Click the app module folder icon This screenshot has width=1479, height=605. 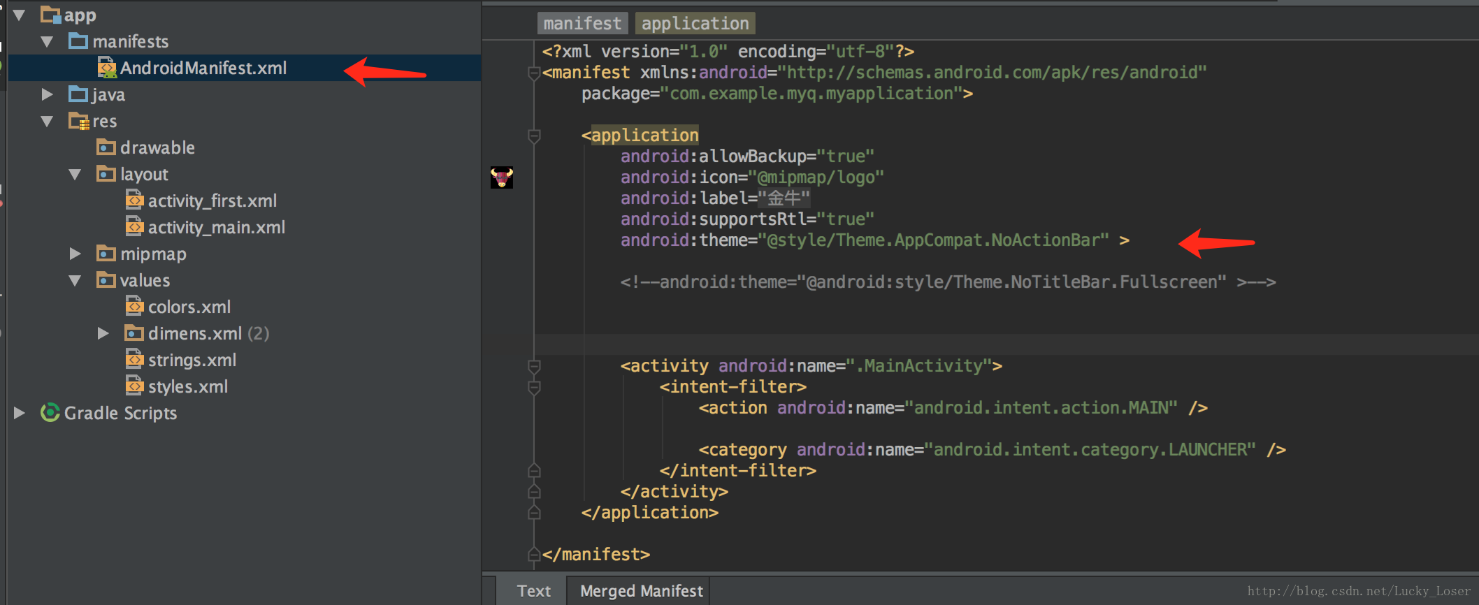pos(50,15)
